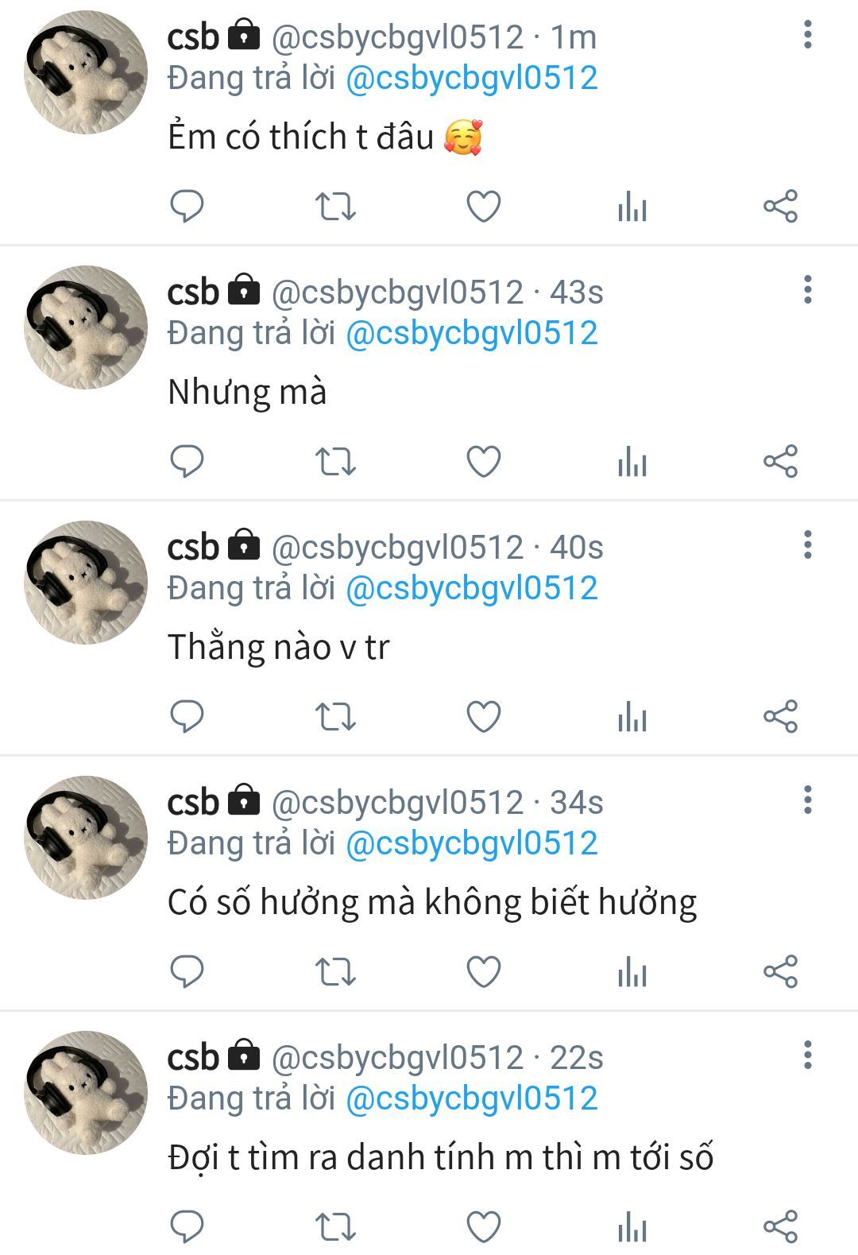Open csb profile name on the 40s tweet
858x1255 pixels.
pyautogui.click(x=193, y=547)
